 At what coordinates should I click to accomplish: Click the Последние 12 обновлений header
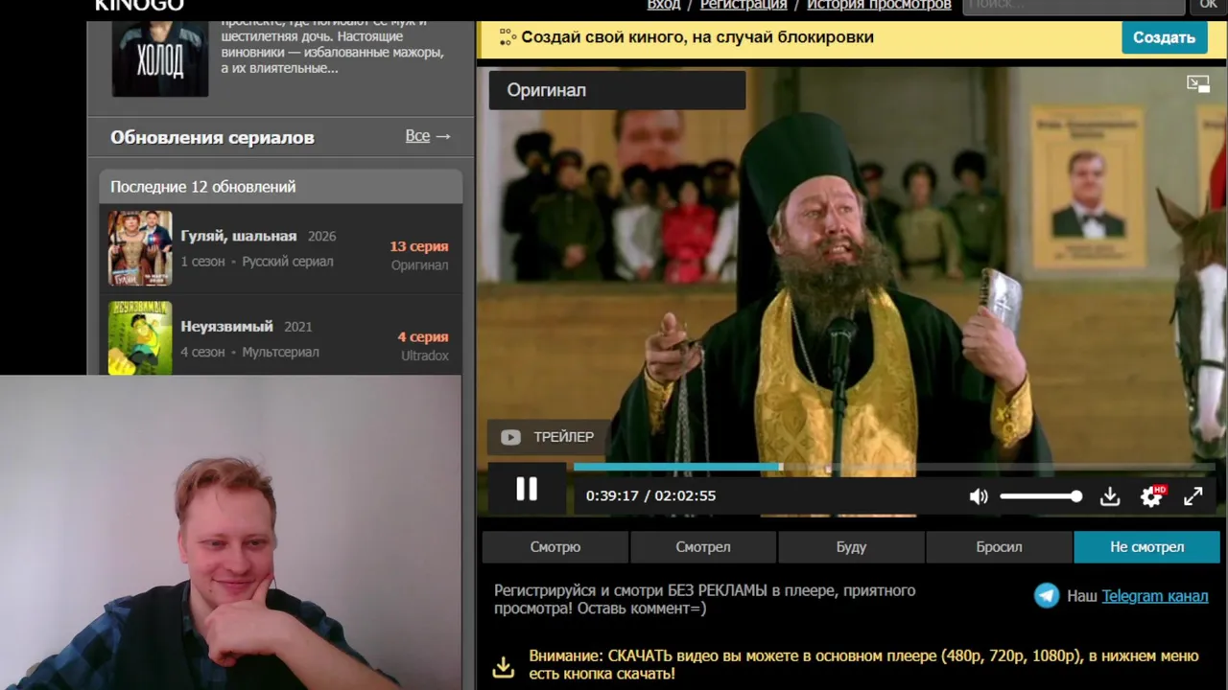(203, 187)
